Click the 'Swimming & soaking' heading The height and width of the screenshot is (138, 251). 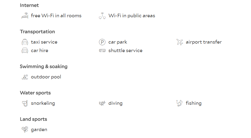[x=44, y=67]
